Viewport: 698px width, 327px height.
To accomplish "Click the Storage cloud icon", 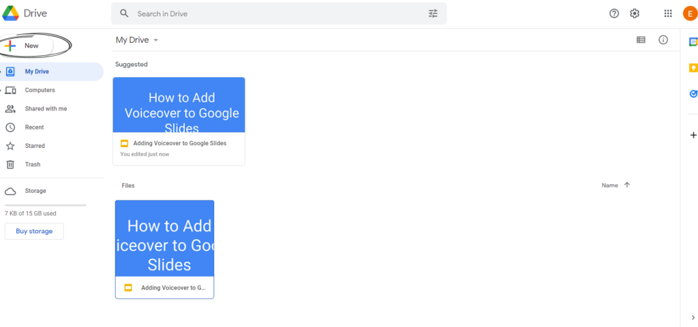I will (10, 191).
